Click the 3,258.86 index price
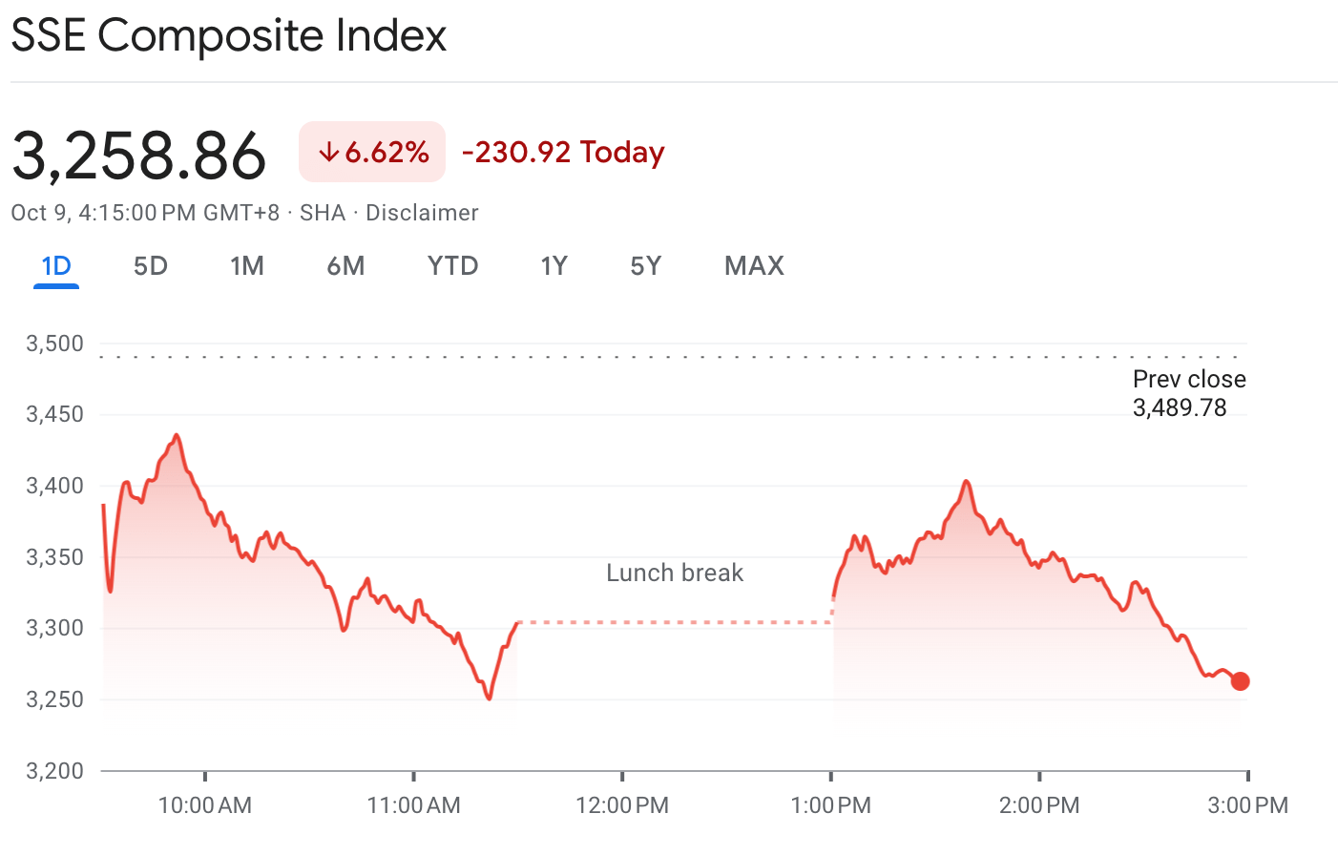The width and height of the screenshot is (1338, 855). (x=139, y=156)
